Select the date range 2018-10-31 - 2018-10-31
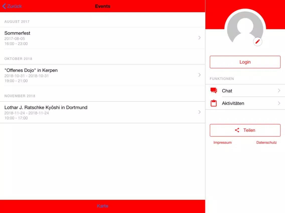This screenshot has height=213, width=285. (27, 76)
